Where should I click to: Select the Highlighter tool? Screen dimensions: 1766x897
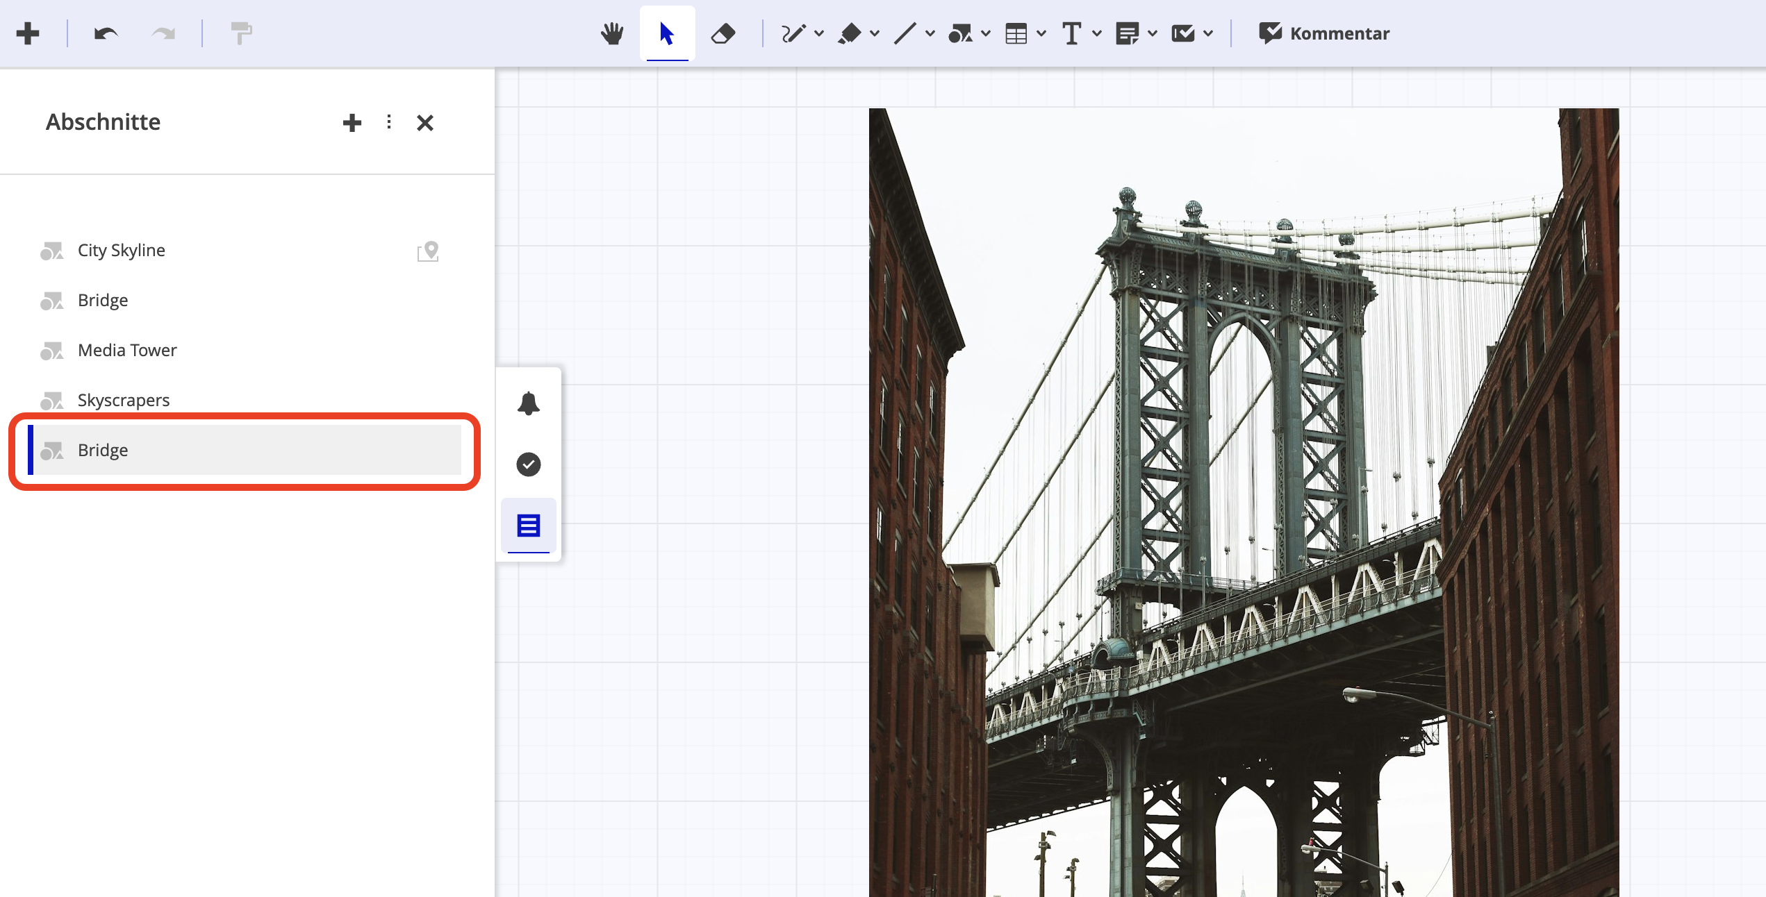pyautogui.click(x=850, y=33)
